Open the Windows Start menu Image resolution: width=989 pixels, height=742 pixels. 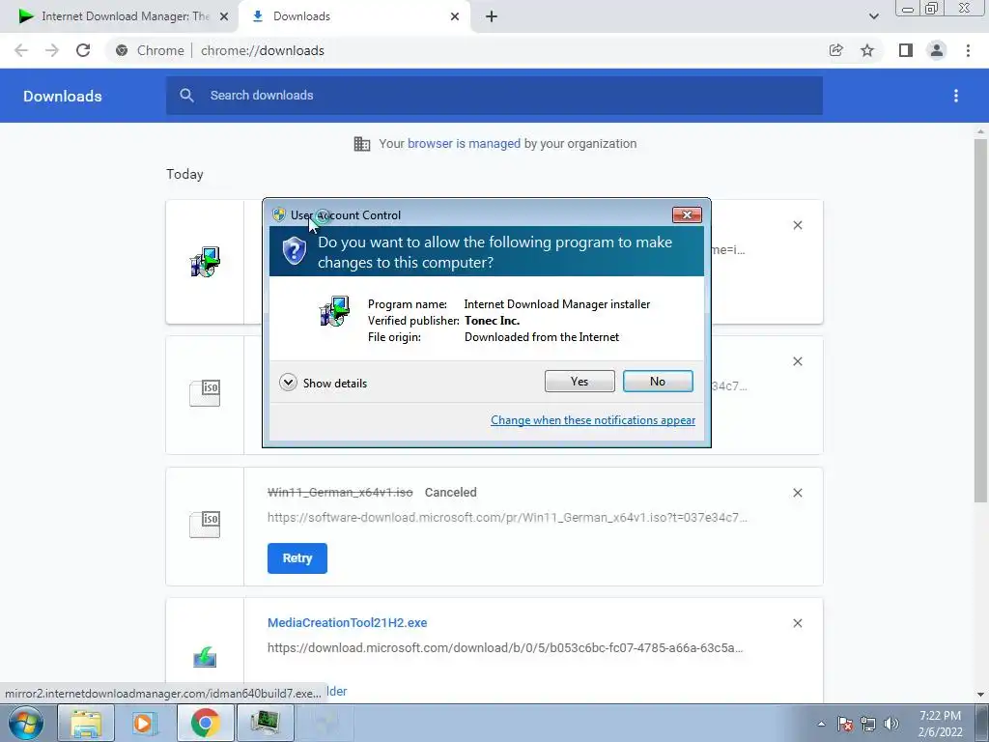(x=26, y=723)
